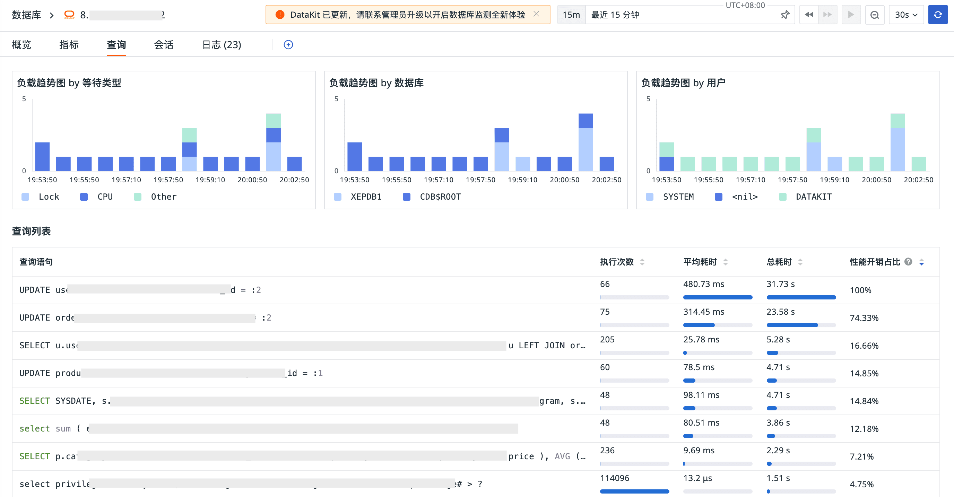Click the 15m time range button

[x=571, y=15]
